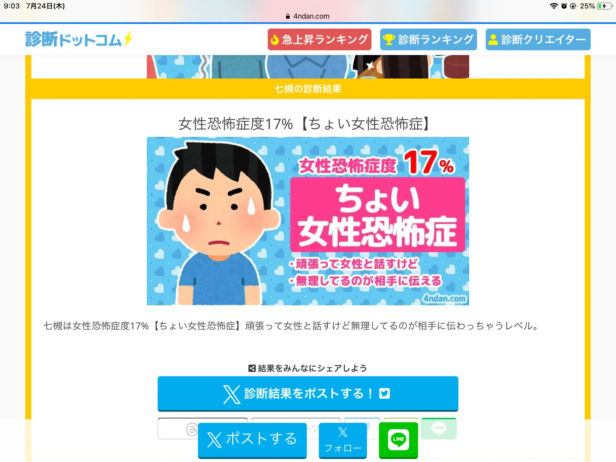Click the 4ndan.com address bar
Image resolution: width=616 pixels, height=462 pixels.
(x=308, y=16)
